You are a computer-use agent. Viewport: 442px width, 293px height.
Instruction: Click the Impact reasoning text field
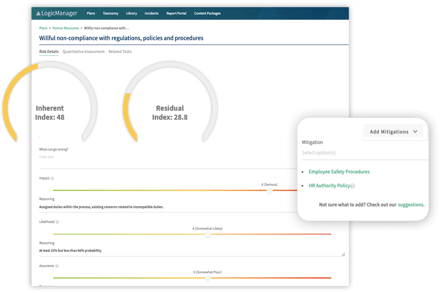[x=168, y=207]
